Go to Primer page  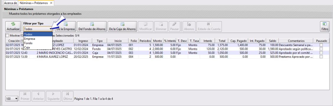[x=25, y=96]
